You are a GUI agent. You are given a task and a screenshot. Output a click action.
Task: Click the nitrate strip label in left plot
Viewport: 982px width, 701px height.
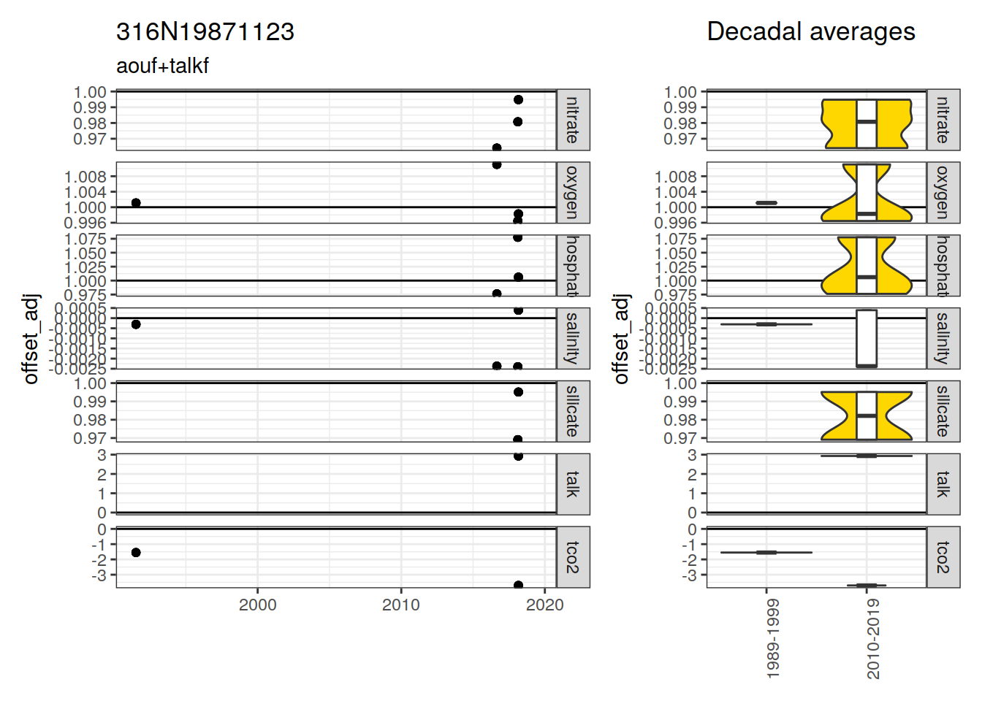573,120
